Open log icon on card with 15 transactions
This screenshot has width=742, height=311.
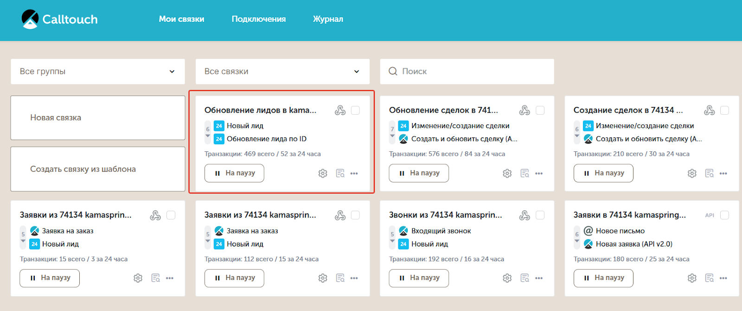[155, 278]
